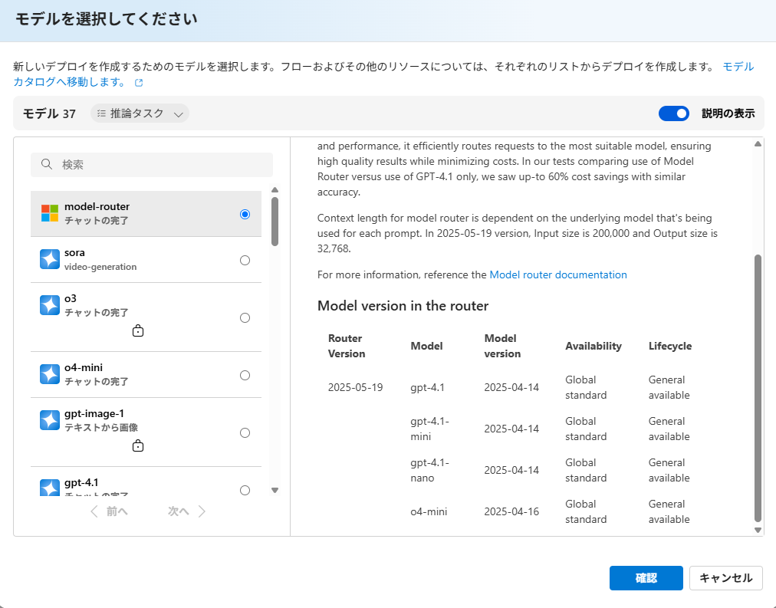Screen dimensions: 776x608
Task: Select the gpt-4.1 radio button
Action: [x=245, y=490]
